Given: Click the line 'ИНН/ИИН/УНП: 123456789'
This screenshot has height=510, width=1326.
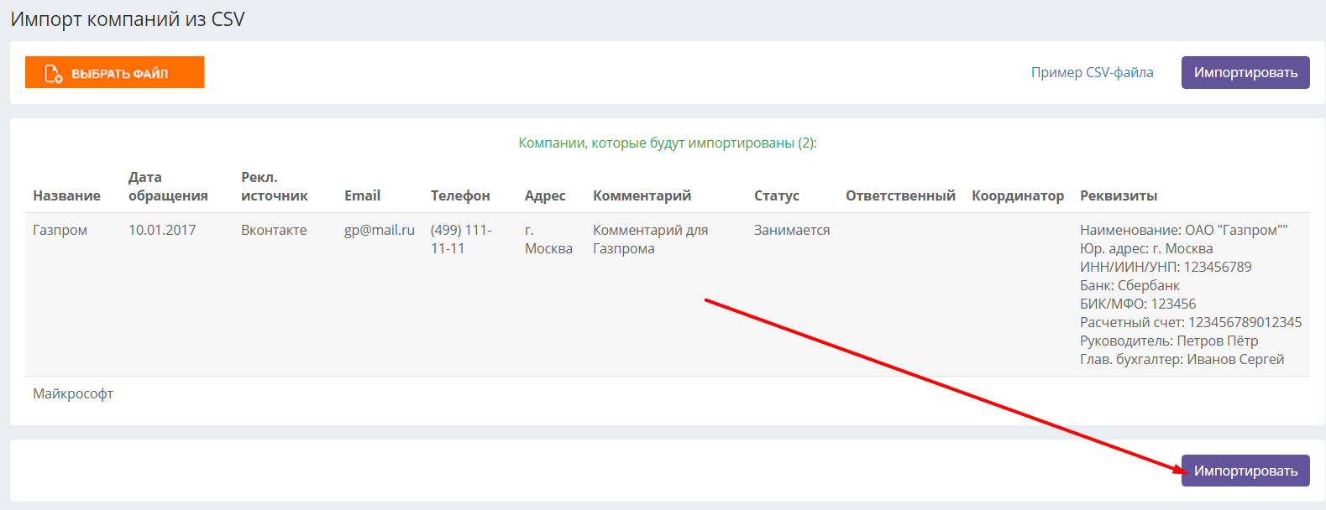Looking at the screenshot, I should pyautogui.click(x=1166, y=267).
